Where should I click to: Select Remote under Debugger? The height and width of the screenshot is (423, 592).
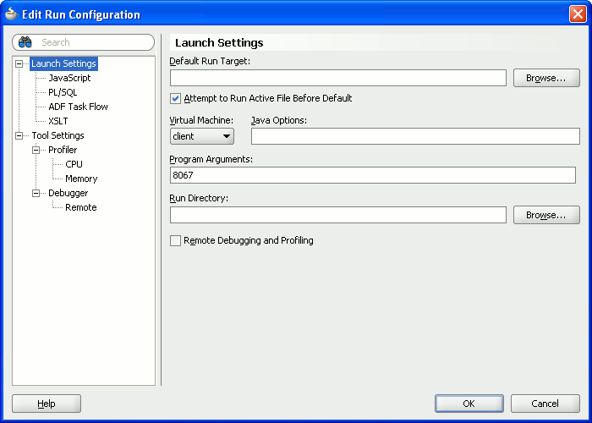tap(81, 207)
